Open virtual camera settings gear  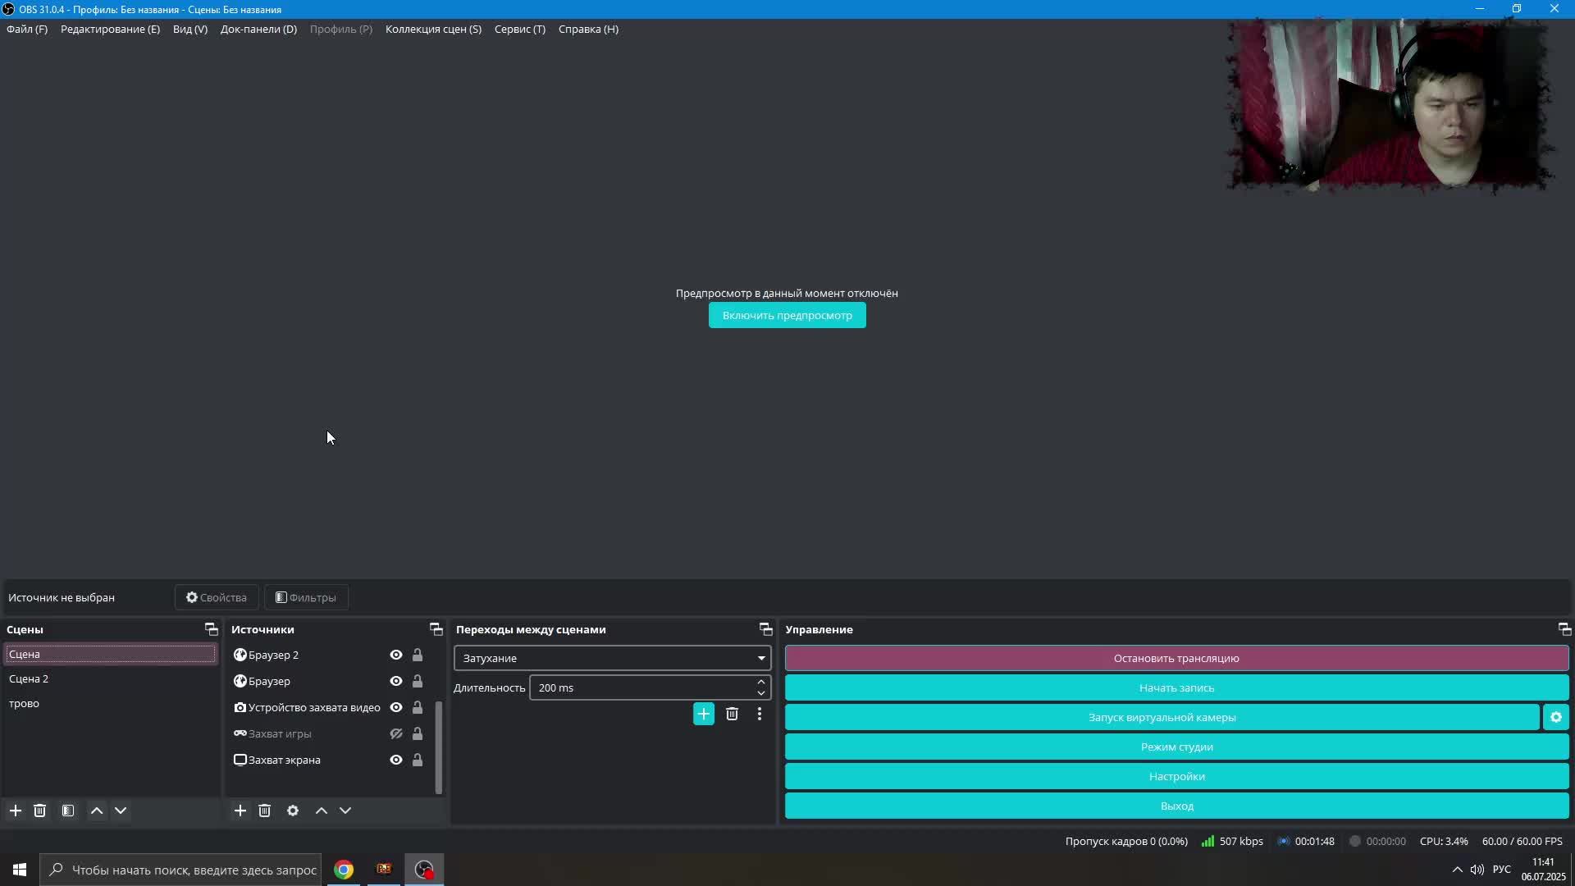point(1555,717)
